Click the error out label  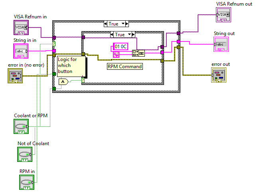pos(221,64)
